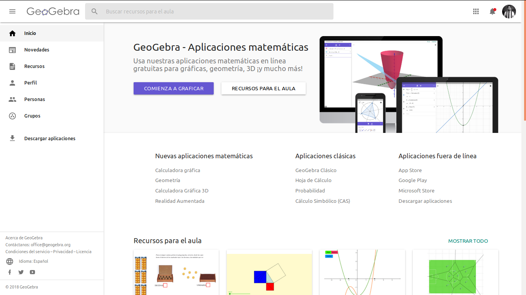Open the ping pong balls resource thumbnail
This screenshot has height=295, width=526.
[x=176, y=272]
